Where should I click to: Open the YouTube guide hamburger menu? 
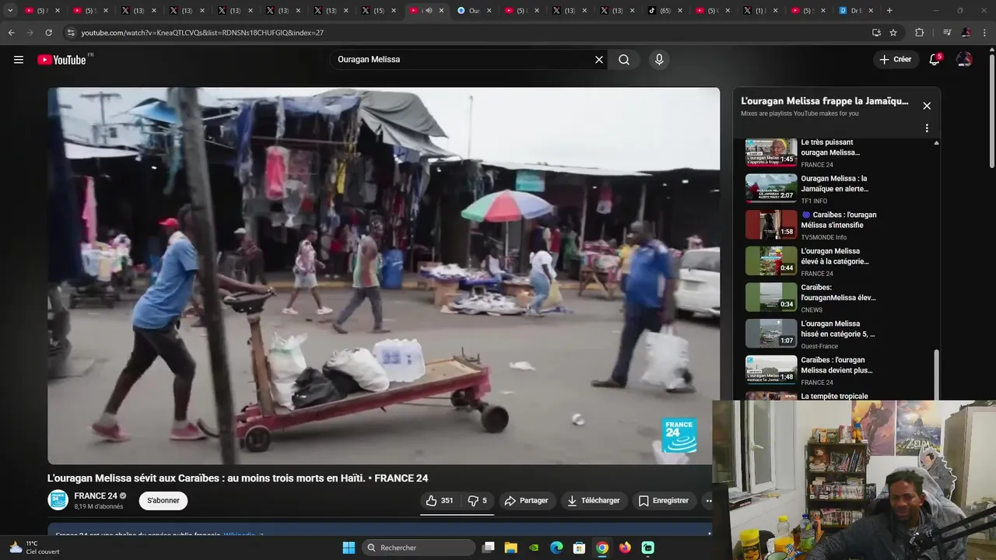pyautogui.click(x=19, y=60)
